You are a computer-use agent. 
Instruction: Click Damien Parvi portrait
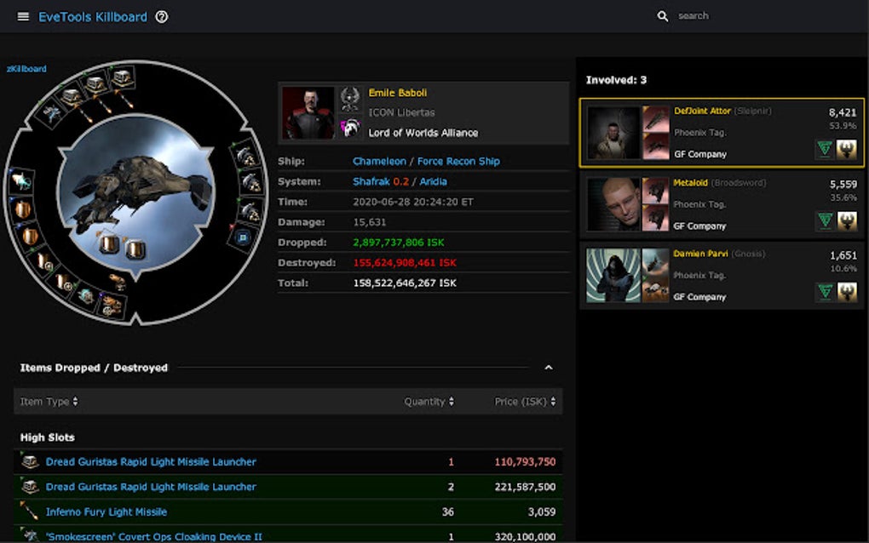613,275
